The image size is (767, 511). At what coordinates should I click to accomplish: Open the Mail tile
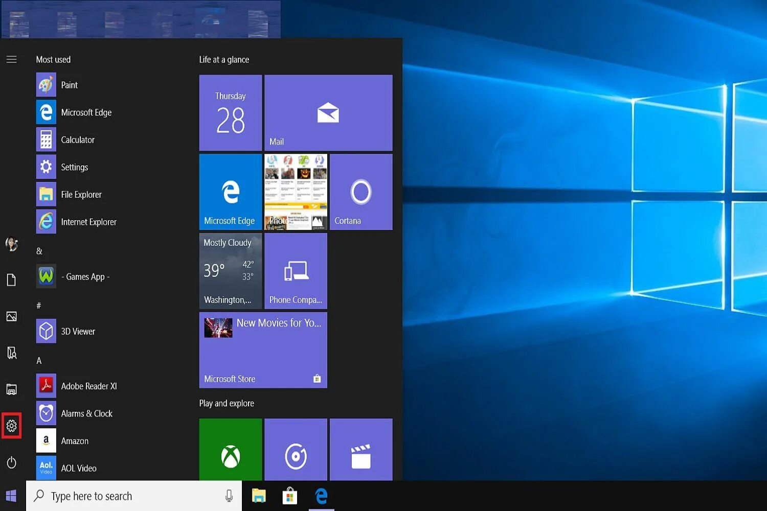tap(328, 113)
